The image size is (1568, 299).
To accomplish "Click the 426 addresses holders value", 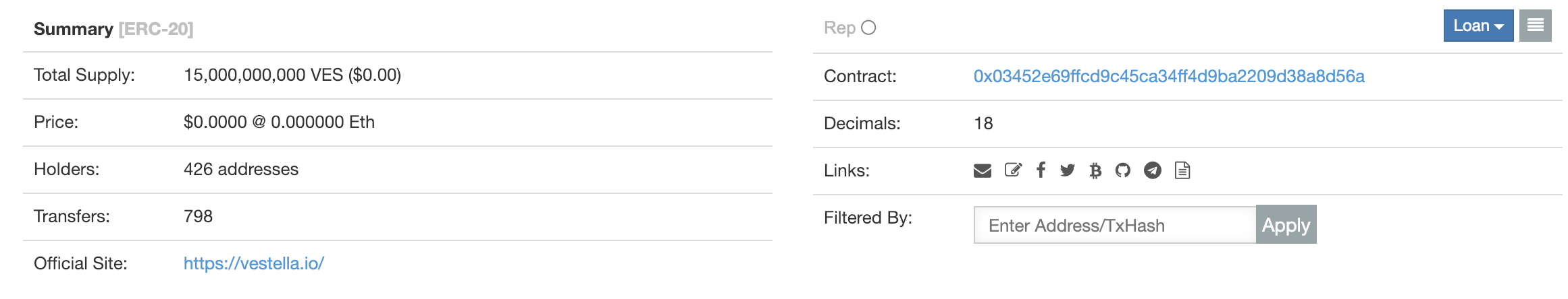I will [x=241, y=169].
